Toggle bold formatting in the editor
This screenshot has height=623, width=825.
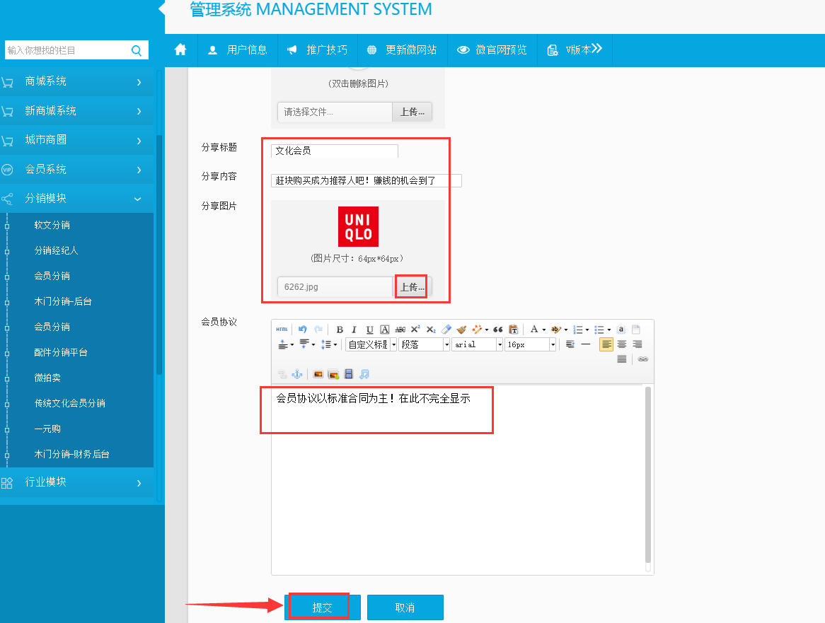pos(340,330)
